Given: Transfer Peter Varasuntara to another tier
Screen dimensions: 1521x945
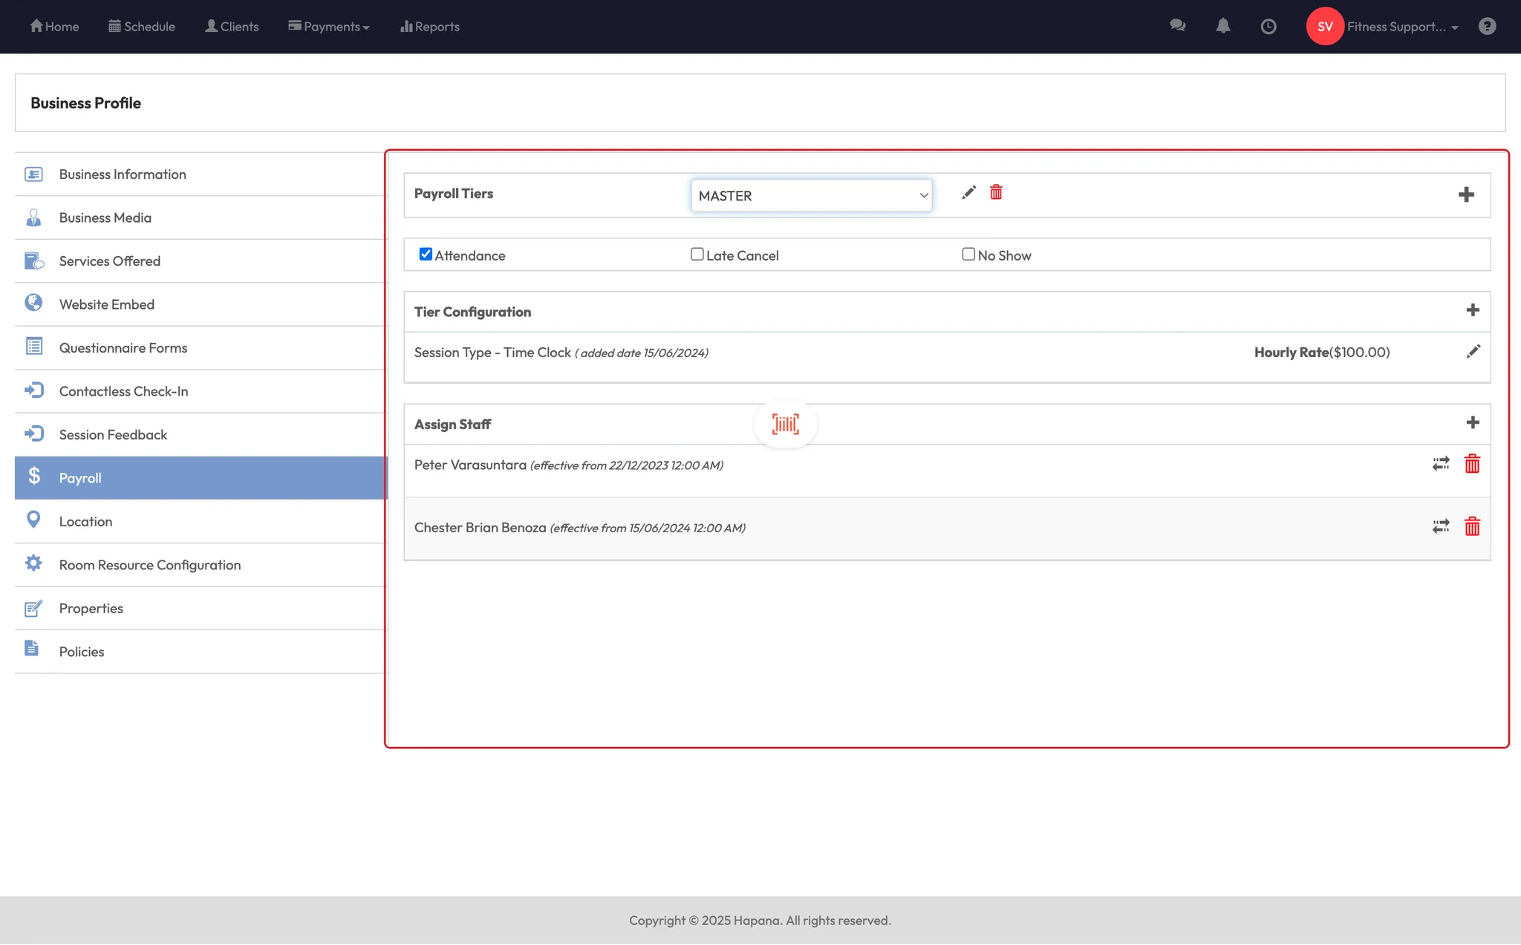Looking at the screenshot, I should pos(1440,465).
